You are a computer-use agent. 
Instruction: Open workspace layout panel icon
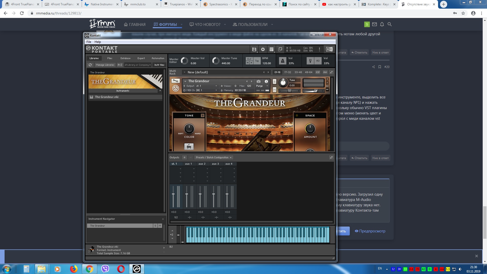point(271,49)
